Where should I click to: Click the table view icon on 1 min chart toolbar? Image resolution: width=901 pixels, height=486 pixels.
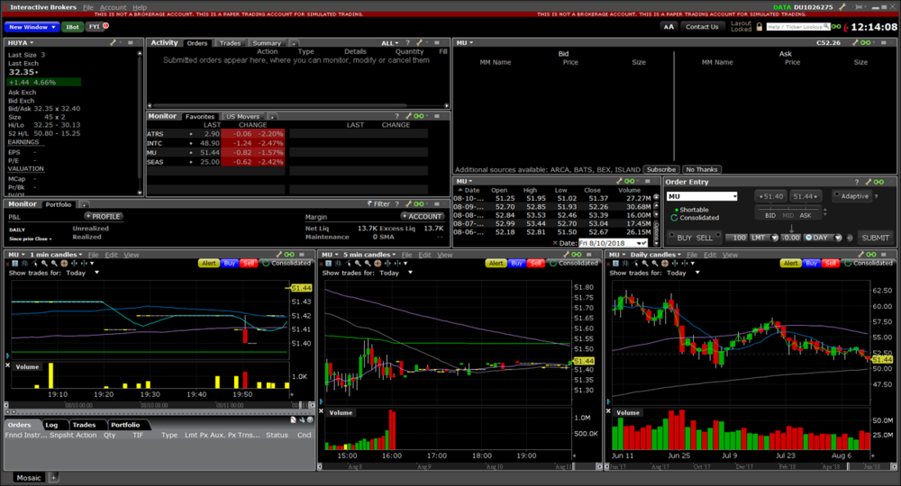15,264
